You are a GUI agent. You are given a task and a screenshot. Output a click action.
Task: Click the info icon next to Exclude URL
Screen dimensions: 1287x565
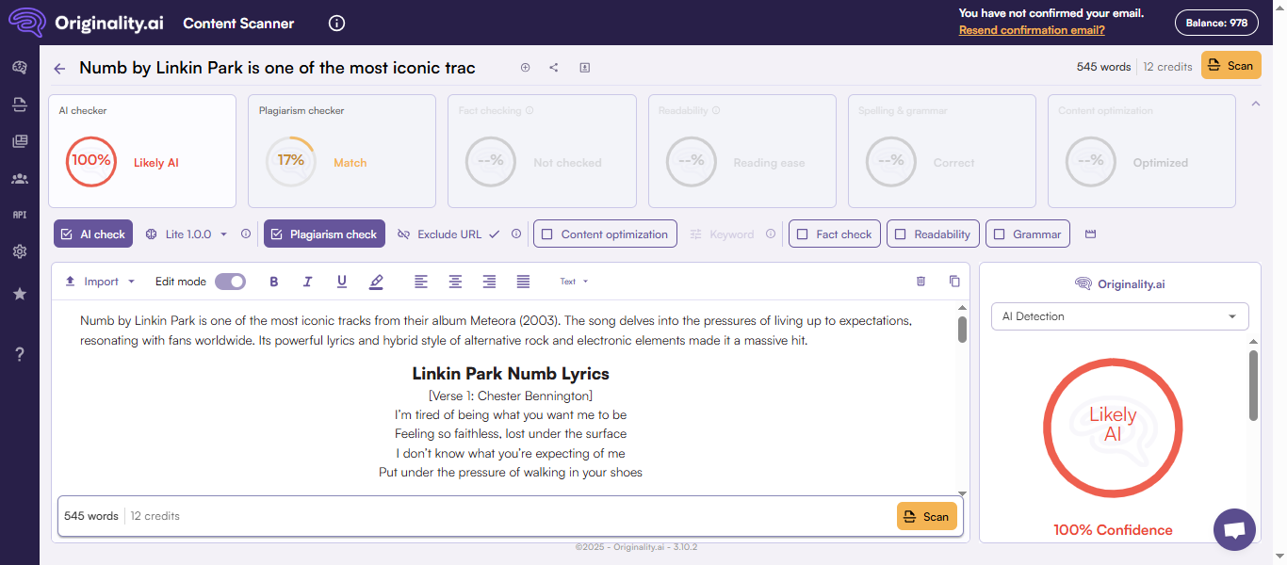515,234
